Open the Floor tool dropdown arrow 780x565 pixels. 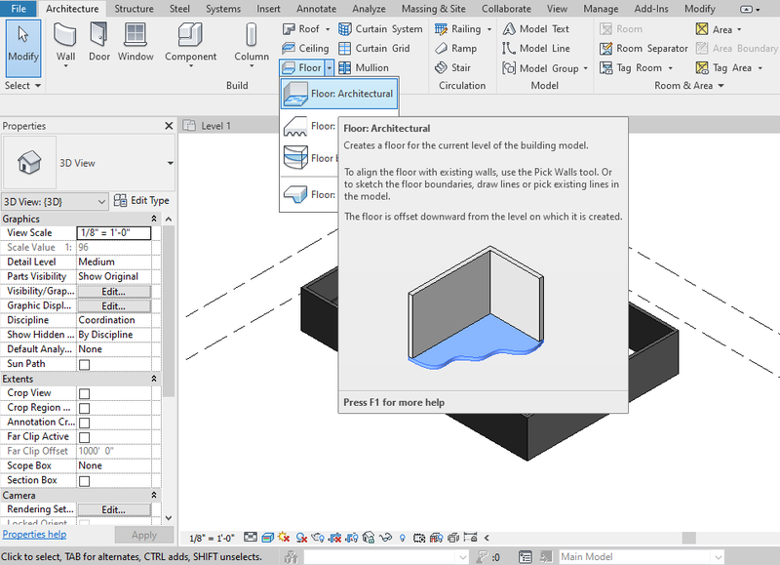(330, 67)
